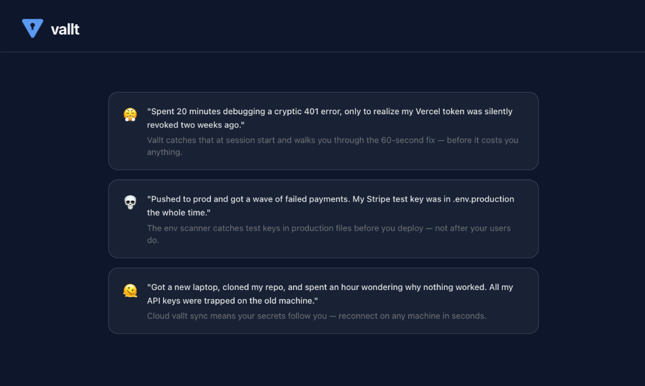Click the "Vallt catches that at session start" description

332,146
